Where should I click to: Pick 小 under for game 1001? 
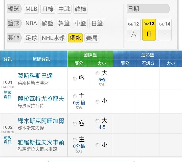[97, 102]
